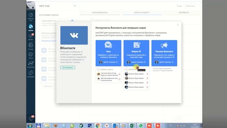Screen dimensions: 227x128
Task: Expand the NEW САД pipeline dropdown
Action: pos(74,6)
